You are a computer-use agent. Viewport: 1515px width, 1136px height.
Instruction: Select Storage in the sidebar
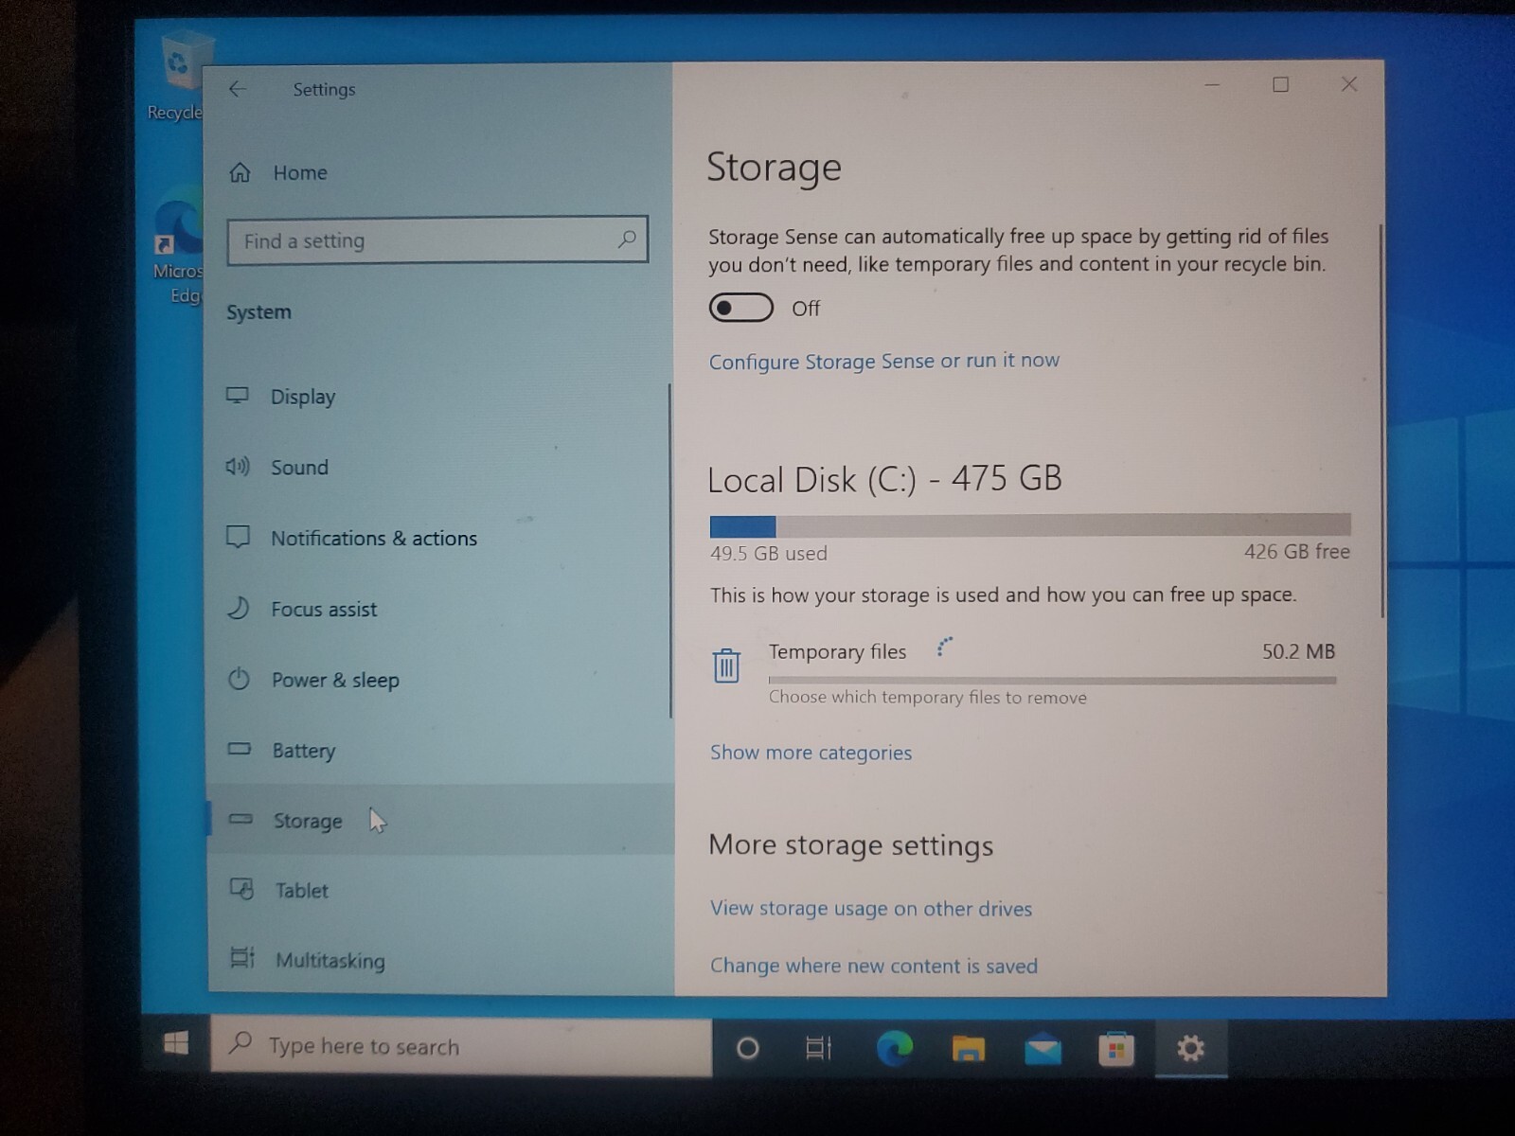439,820
